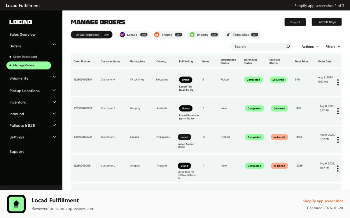Expand the Pickup Locations section
This screenshot has height=218, width=350.
point(54,90)
